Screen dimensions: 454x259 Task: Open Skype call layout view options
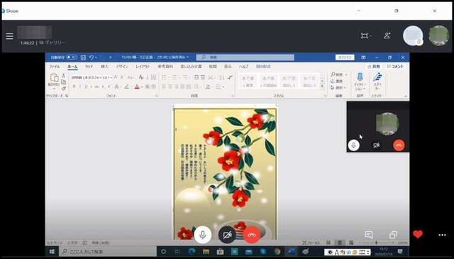click(x=366, y=35)
